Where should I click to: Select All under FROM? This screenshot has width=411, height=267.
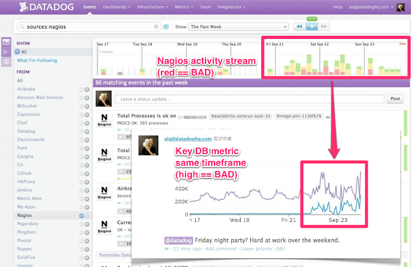pyautogui.click(x=20, y=80)
